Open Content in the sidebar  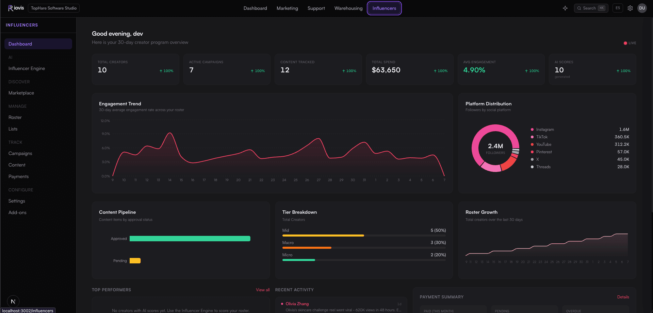click(38, 165)
